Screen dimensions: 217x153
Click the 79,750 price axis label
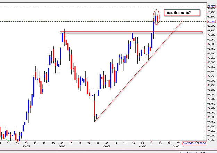(211, 30)
